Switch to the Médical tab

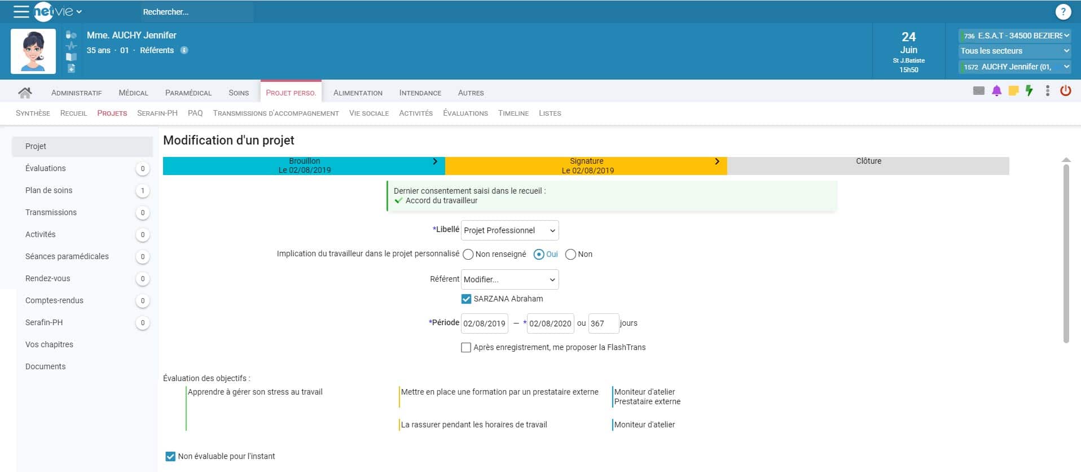click(x=133, y=93)
